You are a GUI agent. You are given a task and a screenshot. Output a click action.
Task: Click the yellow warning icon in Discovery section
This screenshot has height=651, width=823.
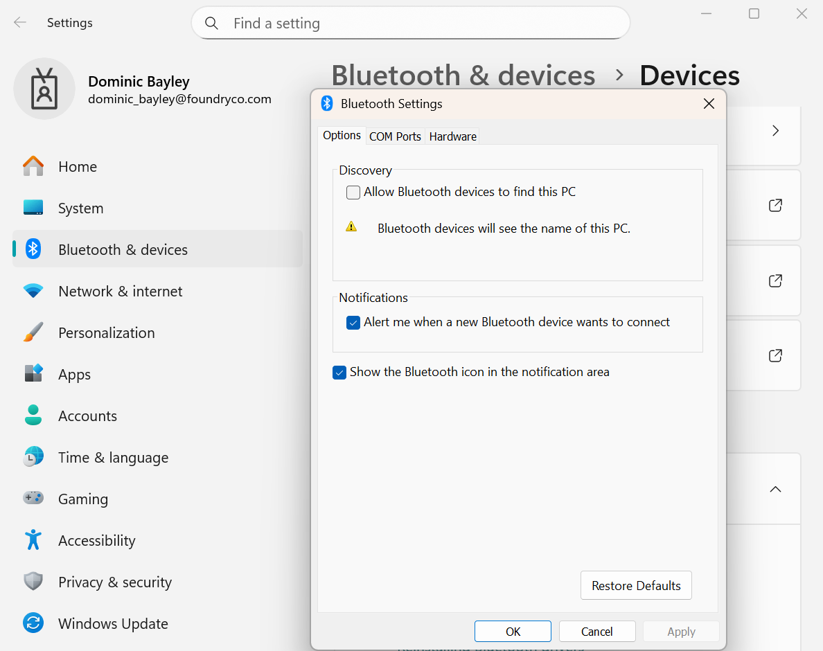click(351, 226)
